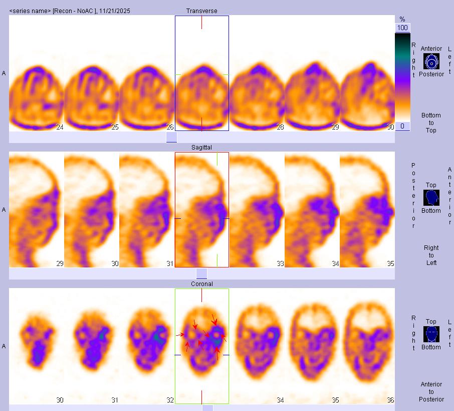The width and height of the screenshot is (454, 411).
Task: Click the transverse orientation head icon
Action: (431, 62)
